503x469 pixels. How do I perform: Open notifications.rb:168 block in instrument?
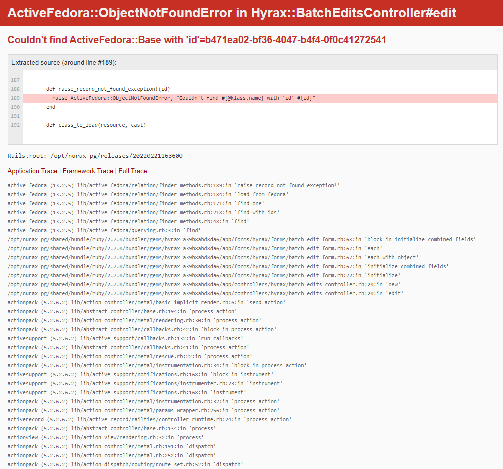click(x=140, y=374)
